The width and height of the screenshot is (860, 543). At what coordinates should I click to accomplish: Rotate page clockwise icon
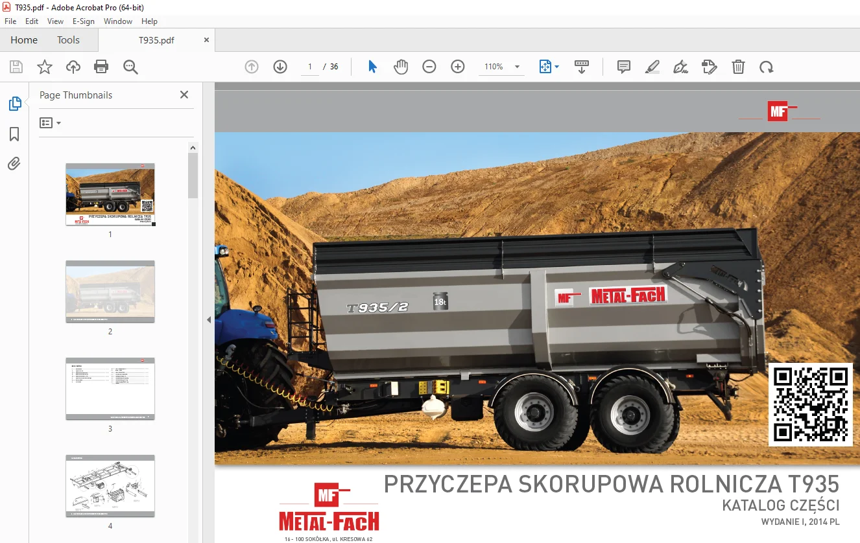tap(767, 67)
